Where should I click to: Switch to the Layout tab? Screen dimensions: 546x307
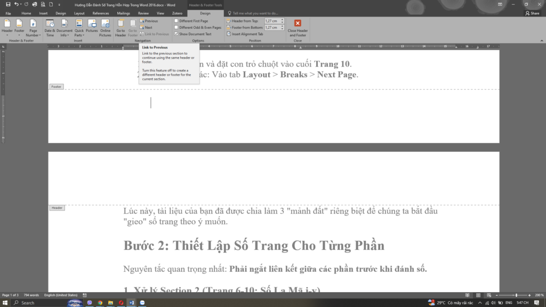(79, 13)
